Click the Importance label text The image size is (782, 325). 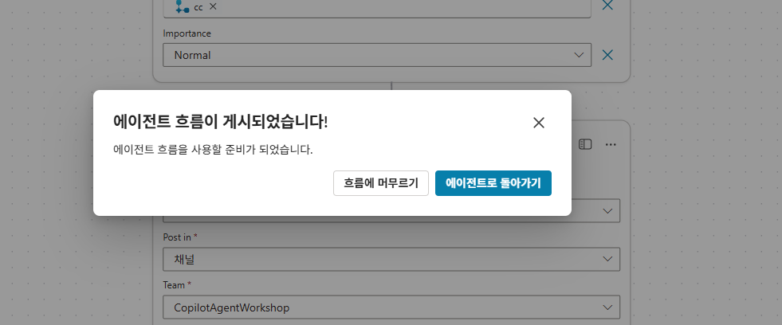pyautogui.click(x=187, y=33)
